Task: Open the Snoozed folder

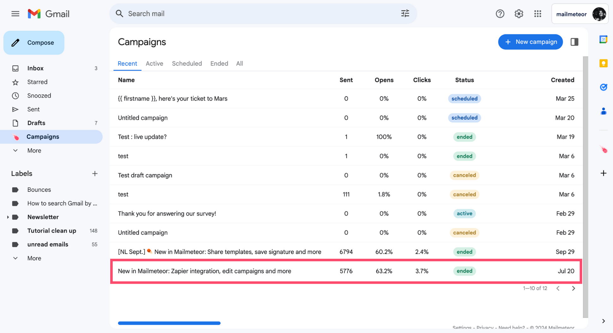Action: (x=51, y=95)
